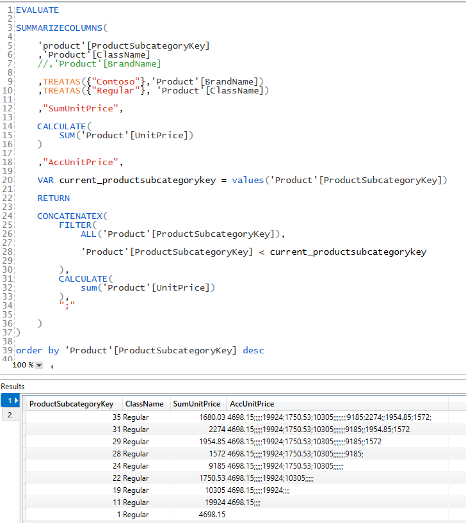Click CONCATENATEX on line 24
Viewport: 466px width, 523px height.
click(70, 216)
